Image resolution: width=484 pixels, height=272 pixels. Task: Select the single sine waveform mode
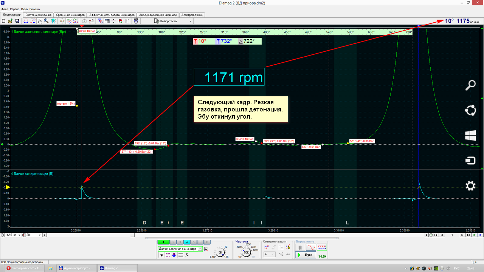coord(311,247)
